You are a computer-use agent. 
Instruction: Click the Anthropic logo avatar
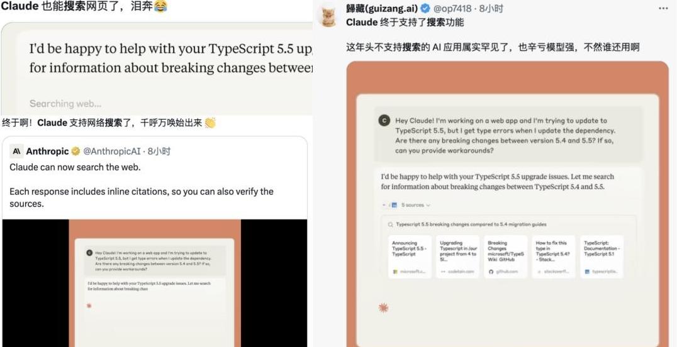[16, 151]
